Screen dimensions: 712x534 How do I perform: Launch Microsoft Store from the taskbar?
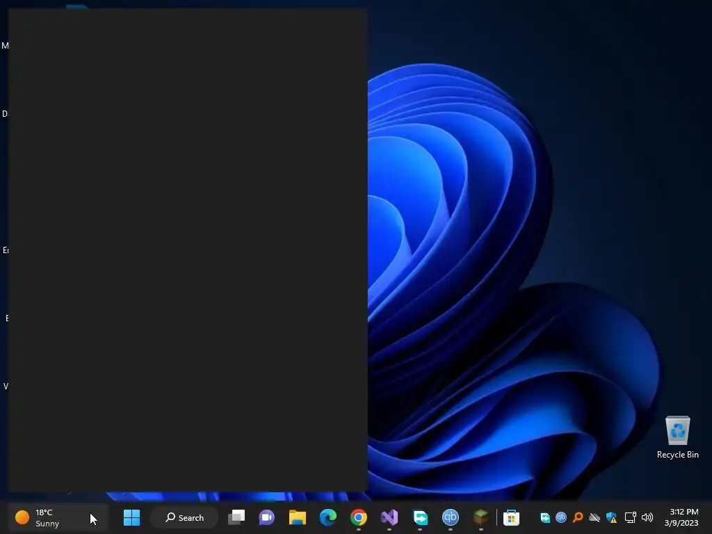pyautogui.click(x=511, y=517)
